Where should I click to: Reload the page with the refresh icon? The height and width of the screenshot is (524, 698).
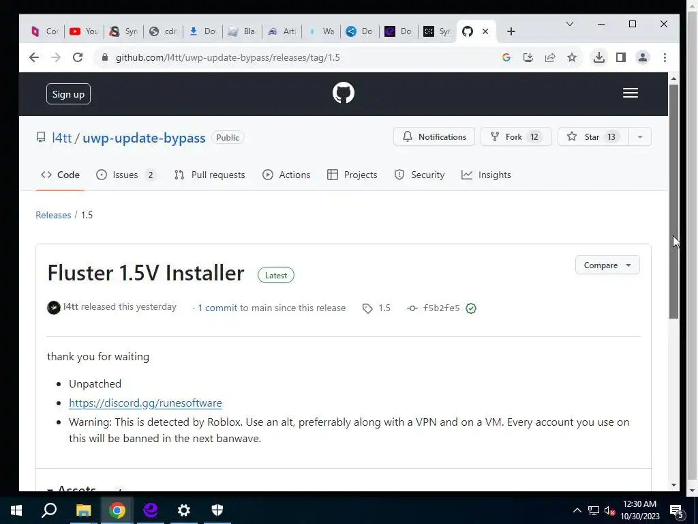[78, 57]
